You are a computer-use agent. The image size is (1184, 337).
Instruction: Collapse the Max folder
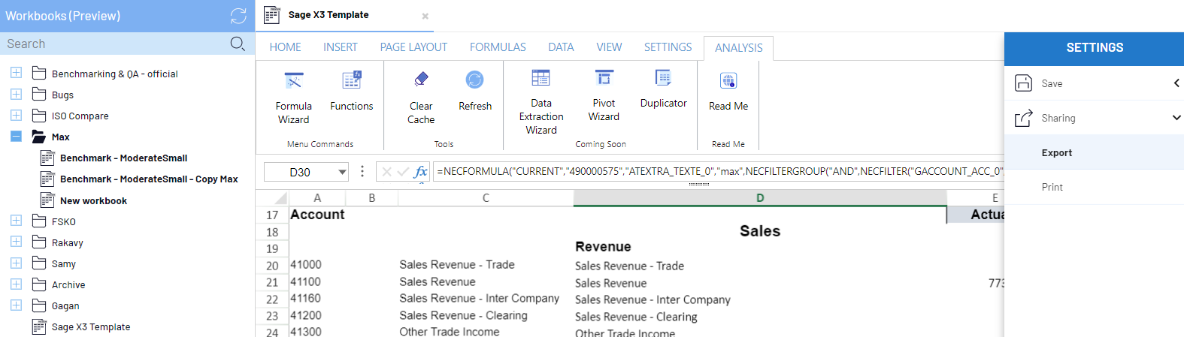[x=16, y=137]
